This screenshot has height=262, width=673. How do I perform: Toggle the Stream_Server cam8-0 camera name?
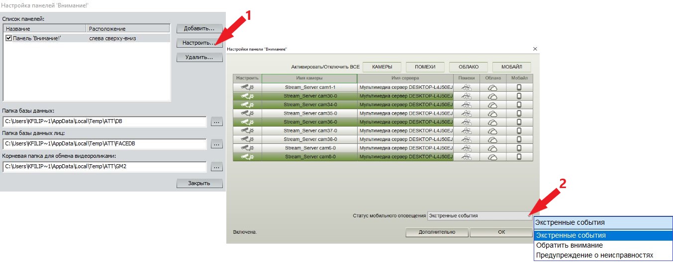pos(309,157)
